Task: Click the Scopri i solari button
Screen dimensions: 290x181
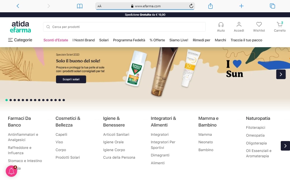Action: pyautogui.click(x=71, y=79)
